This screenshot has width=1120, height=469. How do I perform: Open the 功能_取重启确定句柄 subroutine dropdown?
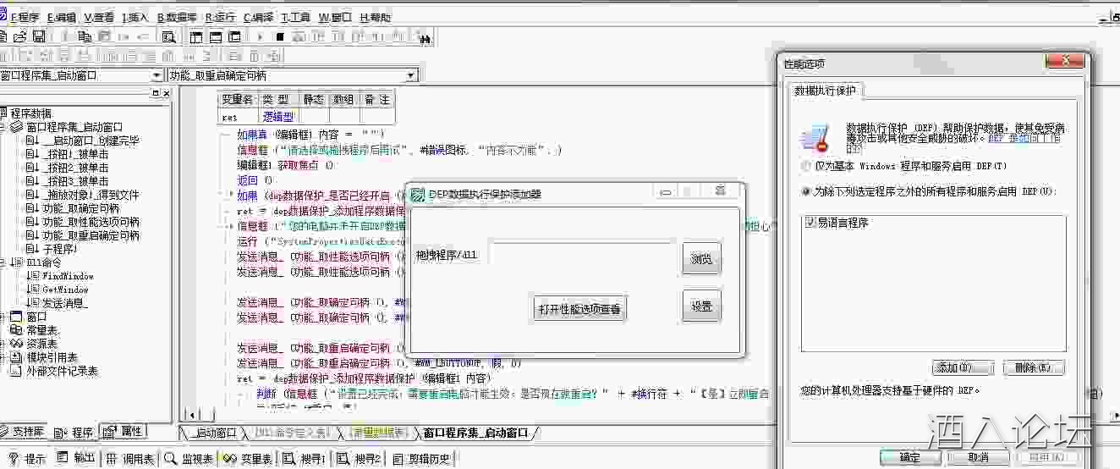411,75
